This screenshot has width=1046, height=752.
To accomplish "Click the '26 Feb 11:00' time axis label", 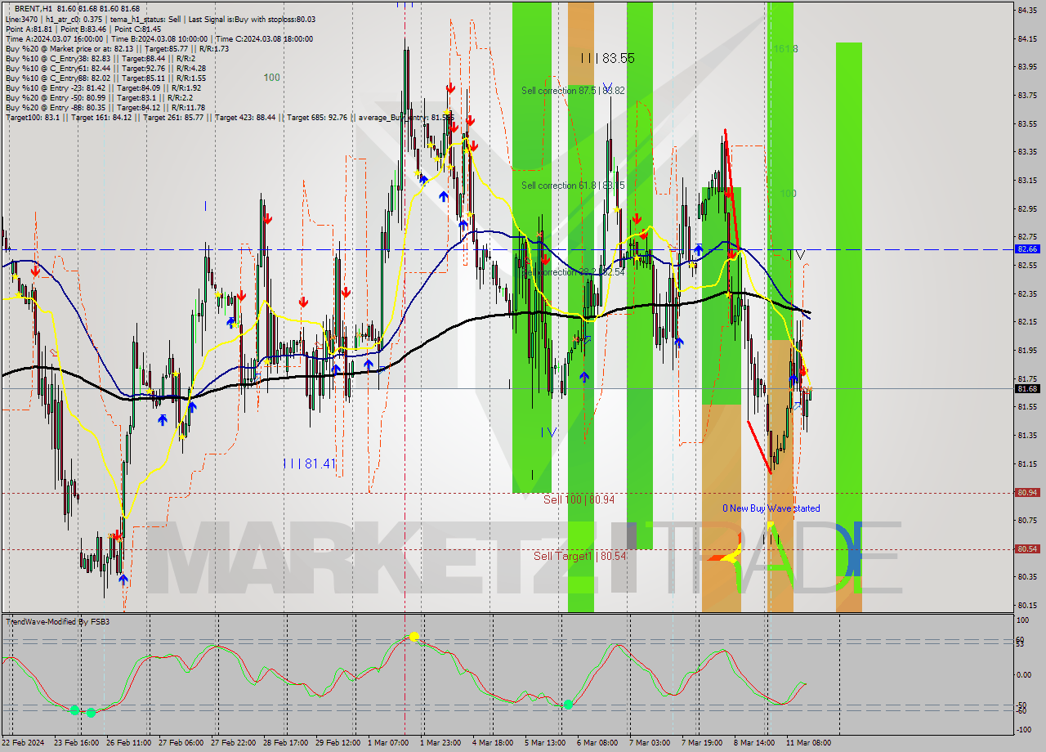I will click(130, 743).
